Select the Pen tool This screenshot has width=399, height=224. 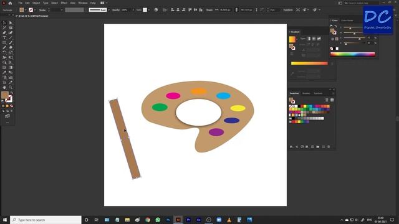tap(4, 33)
